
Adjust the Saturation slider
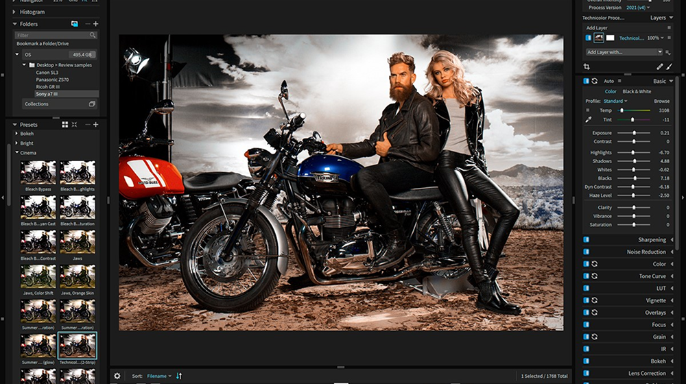pos(634,225)
